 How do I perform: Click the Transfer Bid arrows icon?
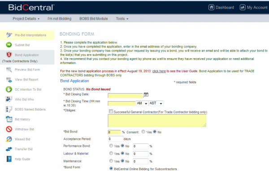9,149
